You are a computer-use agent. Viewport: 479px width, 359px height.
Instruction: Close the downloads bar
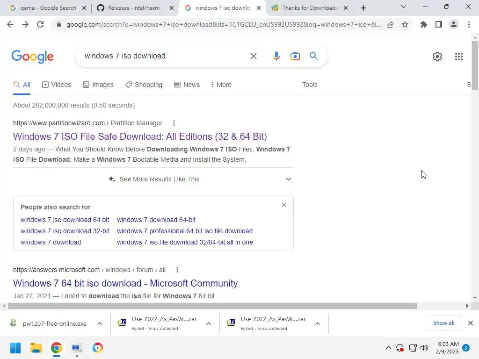471,323
